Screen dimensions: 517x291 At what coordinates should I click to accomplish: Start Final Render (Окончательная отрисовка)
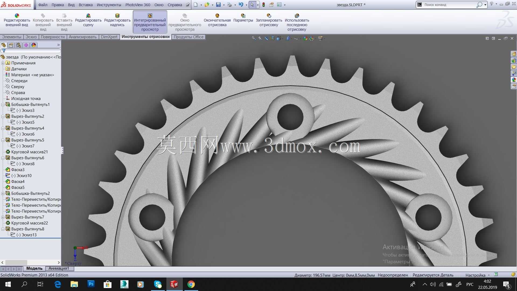pos(217,20)
